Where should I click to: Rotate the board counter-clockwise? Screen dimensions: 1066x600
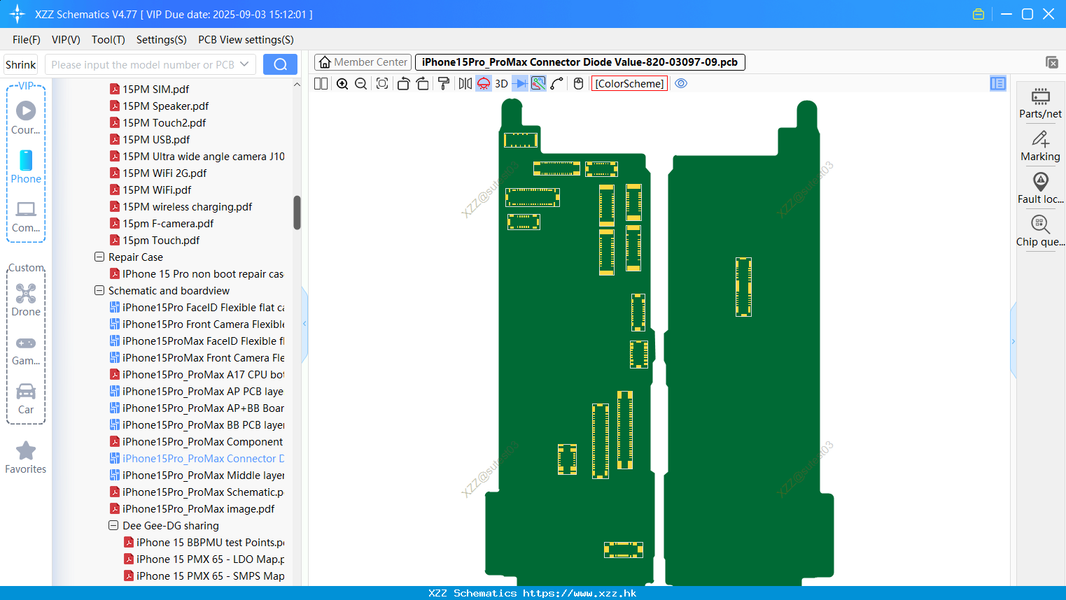(403, 83)
